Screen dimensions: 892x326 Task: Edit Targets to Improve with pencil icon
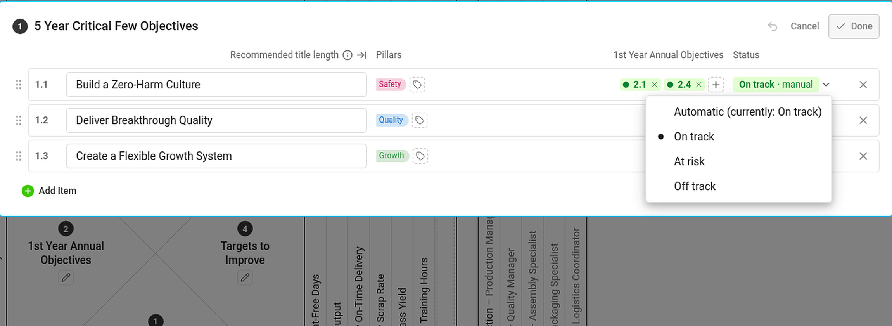(245, 277)
